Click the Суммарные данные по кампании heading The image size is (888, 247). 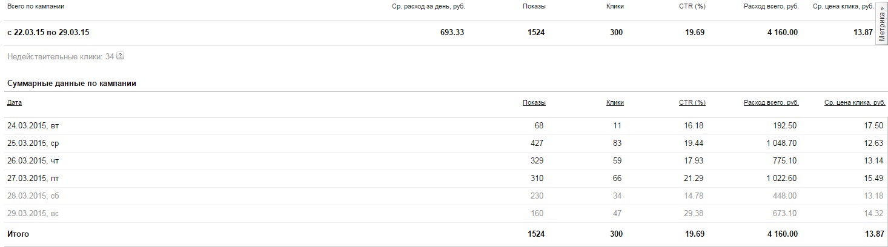pos(71,84)
